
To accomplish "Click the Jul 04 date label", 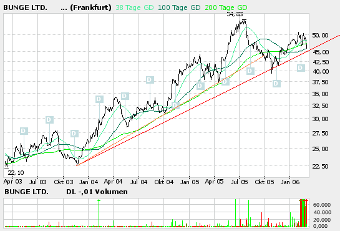I will 138,182.
